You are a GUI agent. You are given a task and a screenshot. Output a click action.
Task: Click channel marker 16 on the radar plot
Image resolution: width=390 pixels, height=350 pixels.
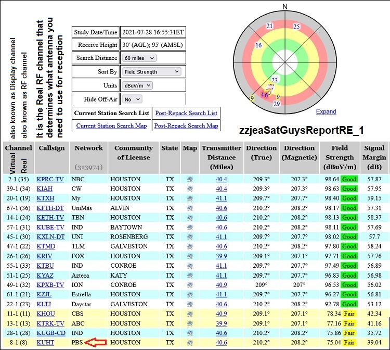[258, 45]
